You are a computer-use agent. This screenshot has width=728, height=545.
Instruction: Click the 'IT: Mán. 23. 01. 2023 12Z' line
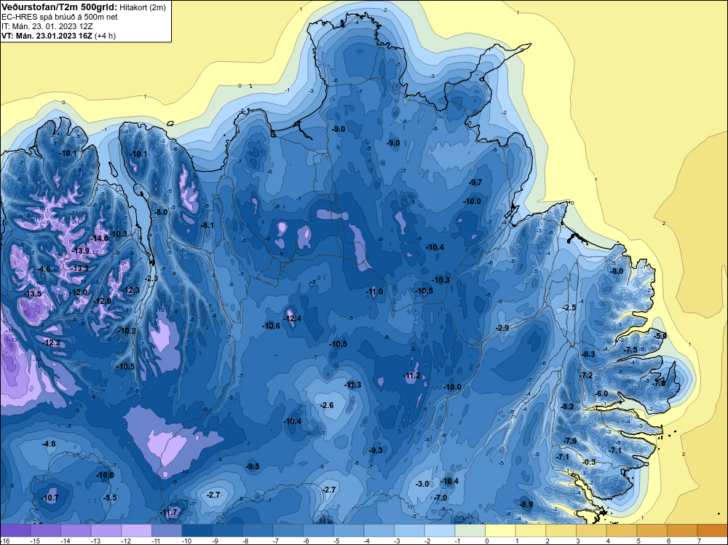click(47, 26)
